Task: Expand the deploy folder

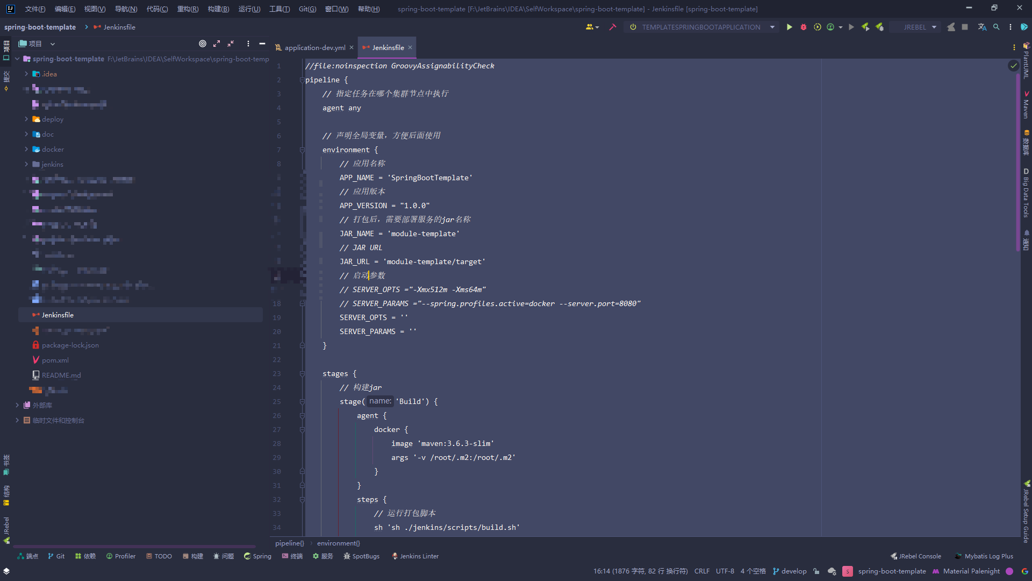Action: (26, 119)
